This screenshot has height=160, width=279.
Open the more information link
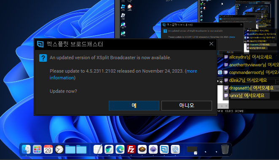coord(123,74)
